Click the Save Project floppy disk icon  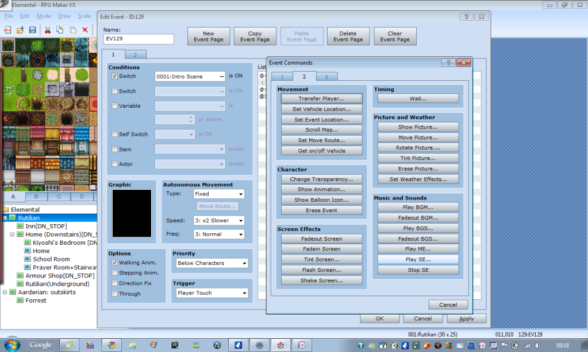[33, 30]
